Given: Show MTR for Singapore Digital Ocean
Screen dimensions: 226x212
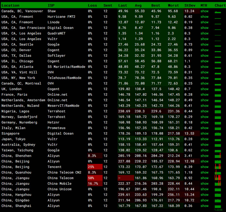Looking at the screenshot, I should [204, 133].
